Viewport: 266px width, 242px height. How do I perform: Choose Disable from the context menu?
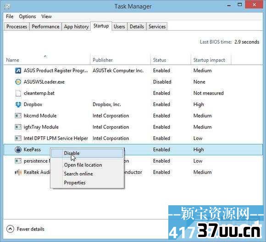87,153
